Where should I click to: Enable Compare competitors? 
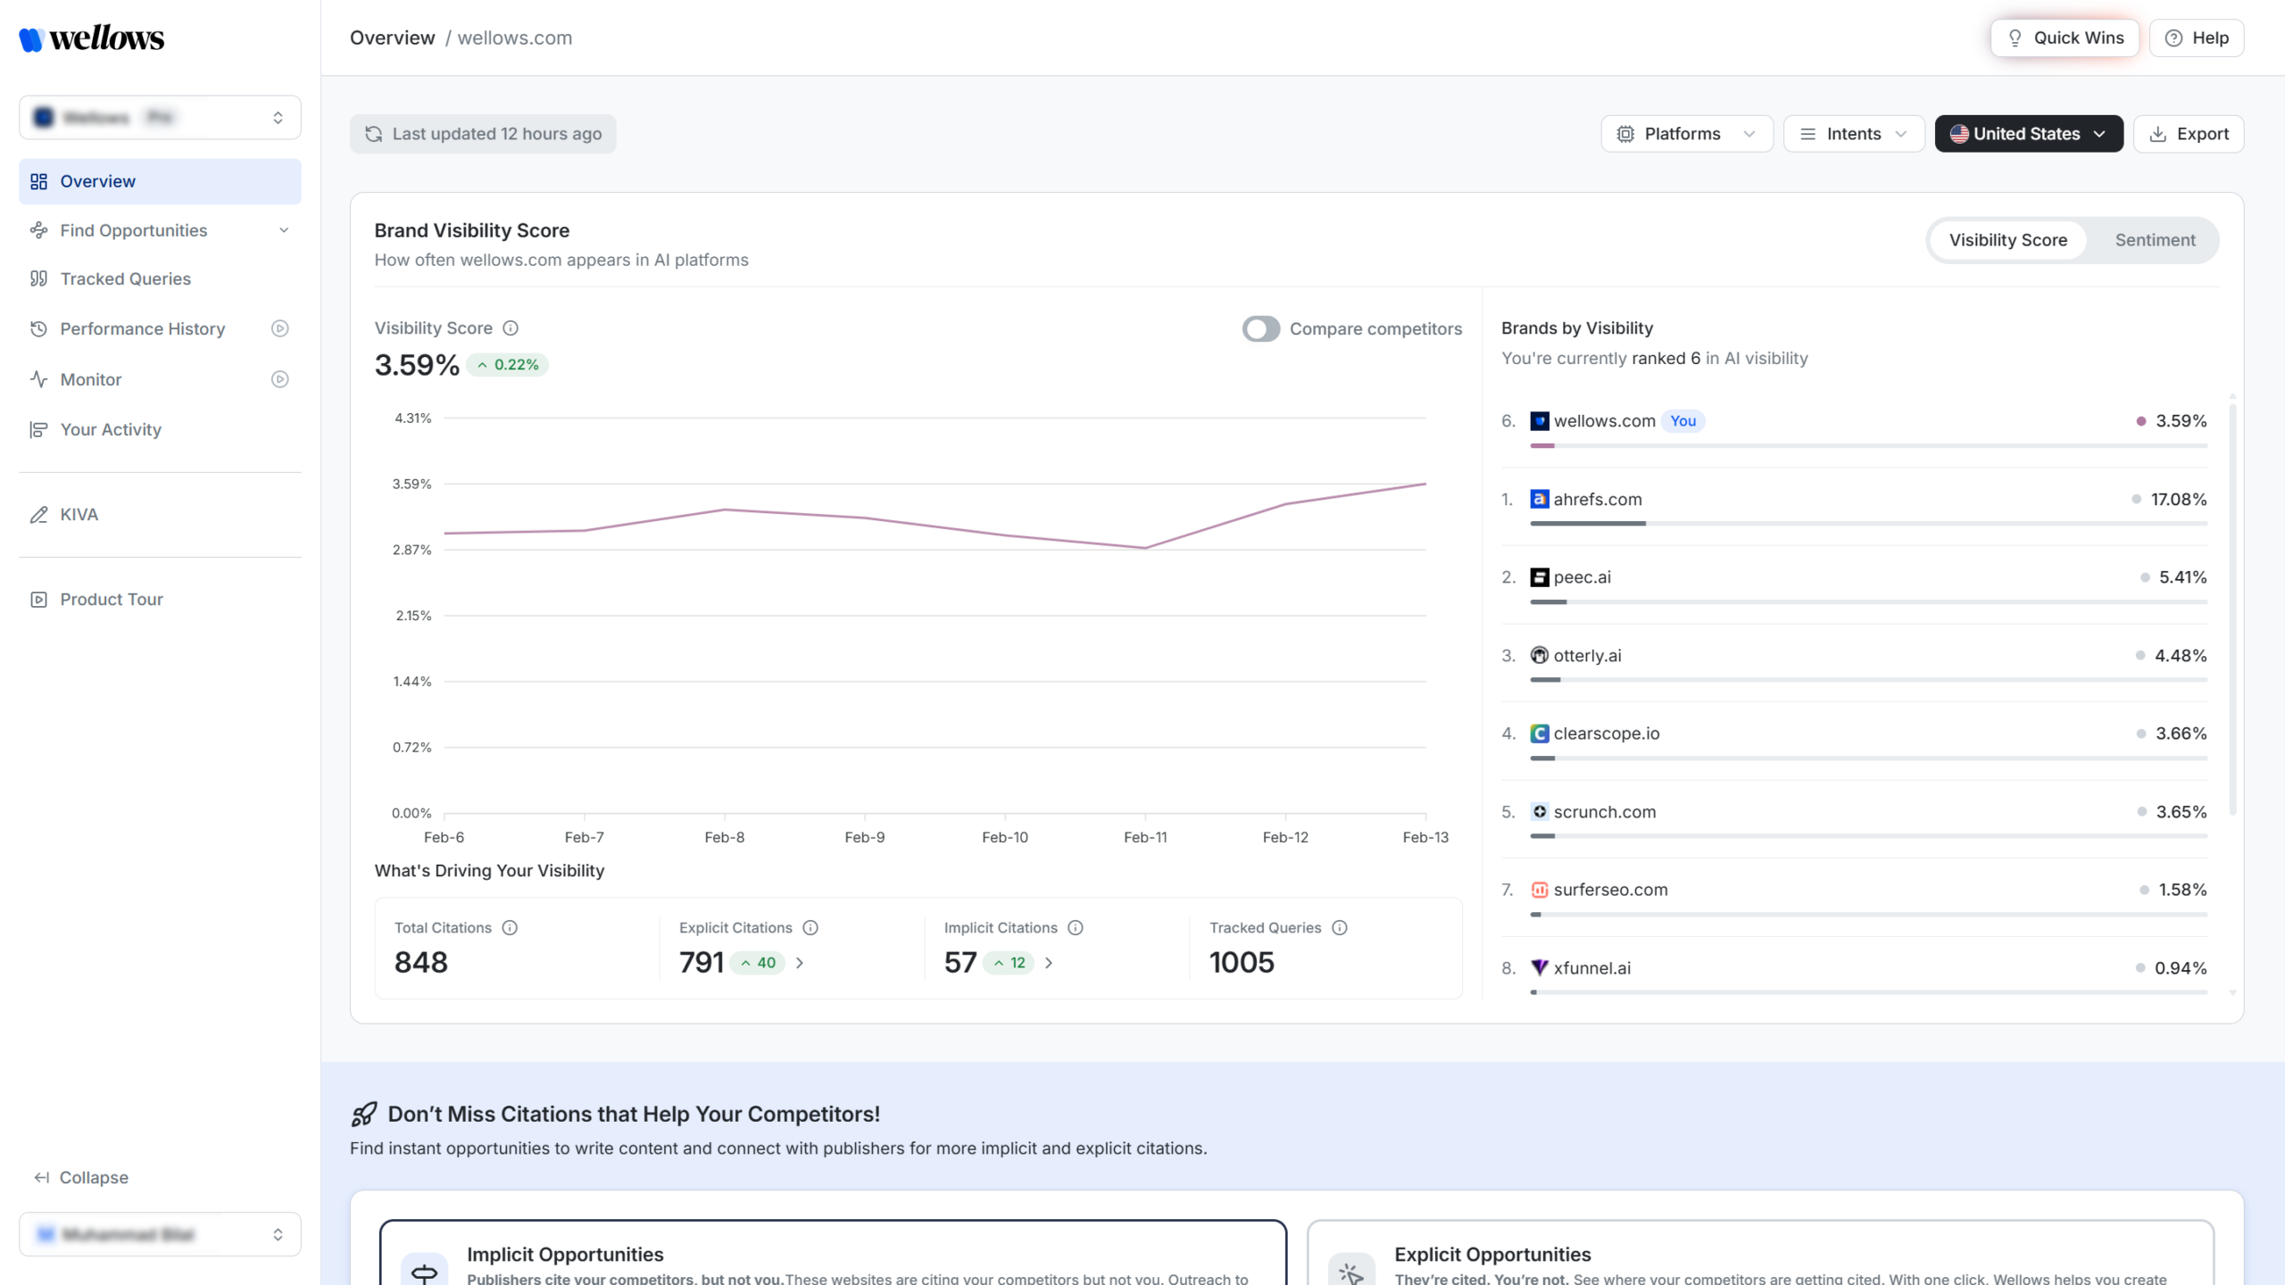point(1261,328)
